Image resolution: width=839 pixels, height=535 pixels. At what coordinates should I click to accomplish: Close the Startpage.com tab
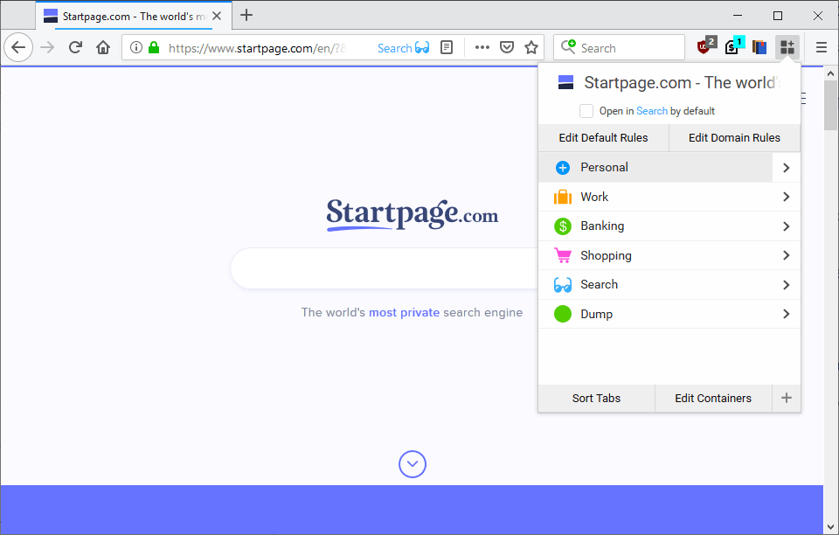[217, 16]
